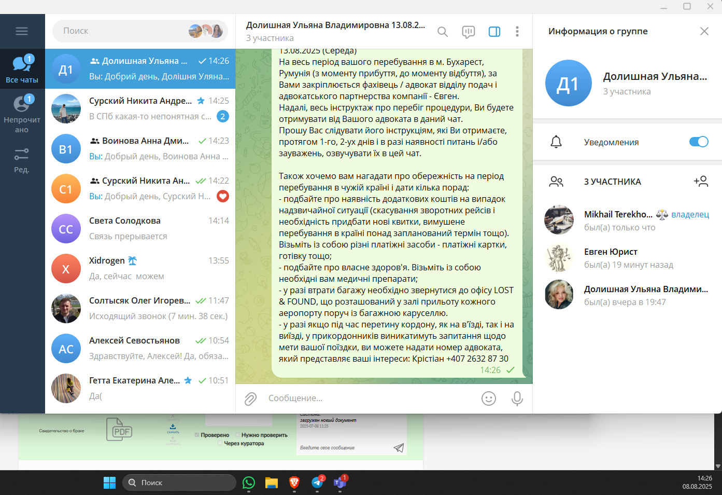Open the Долишная Ульяна group chat

140,69
